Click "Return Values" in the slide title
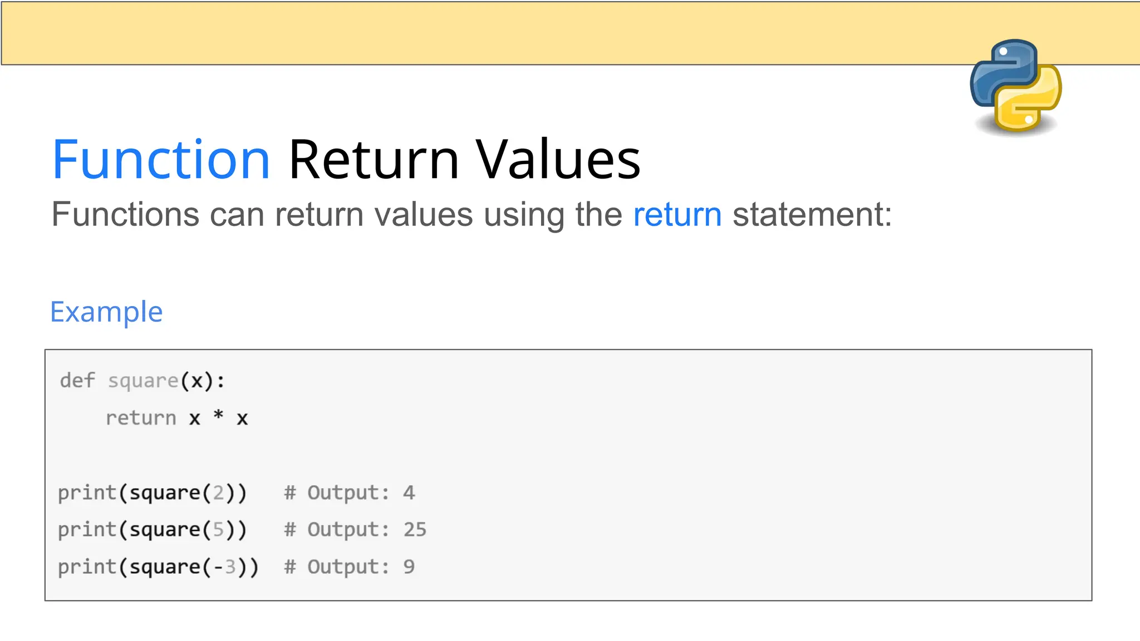This screenshot has height=641, width=1140. point(464,160)
